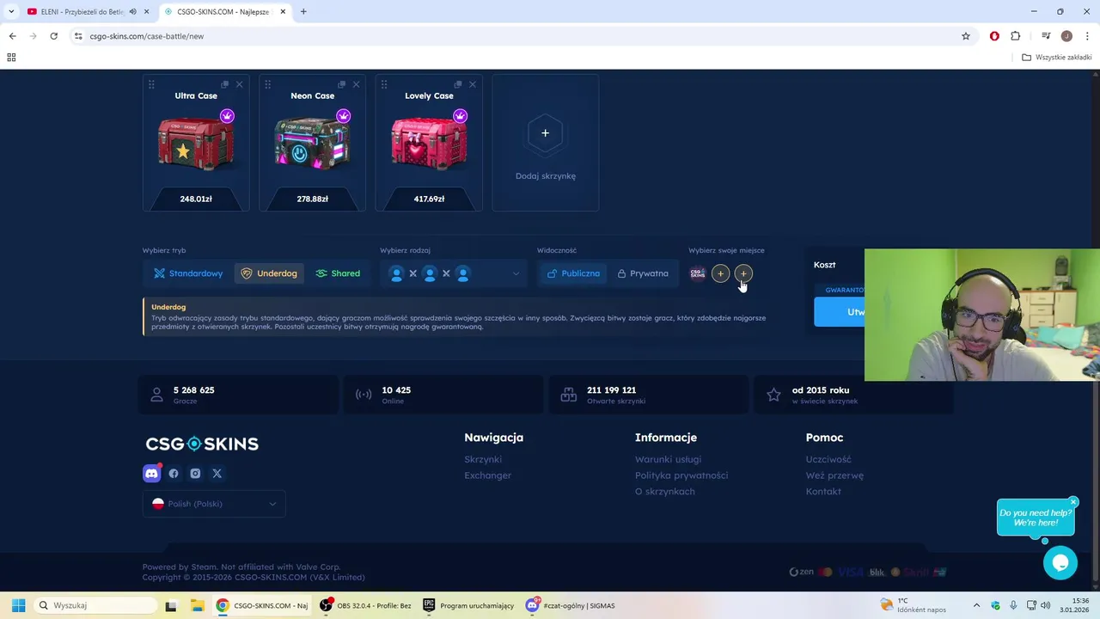Pick the second player slot plus button
The width and height of the screenshot is (1100, 619).
tap(721, 273)
